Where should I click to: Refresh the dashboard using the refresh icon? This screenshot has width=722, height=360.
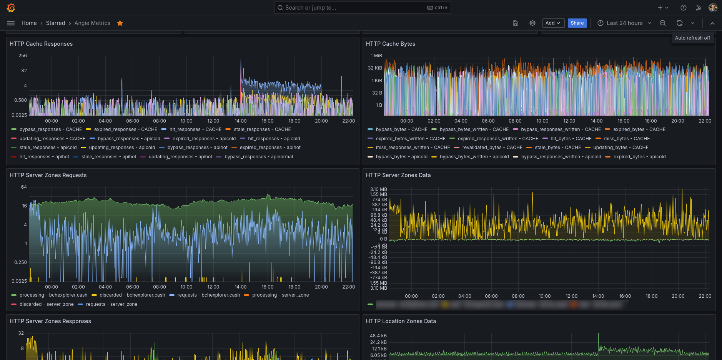(x=680, y=23)
